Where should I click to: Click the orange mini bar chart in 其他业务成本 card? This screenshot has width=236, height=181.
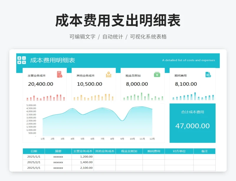pos(94,97)
